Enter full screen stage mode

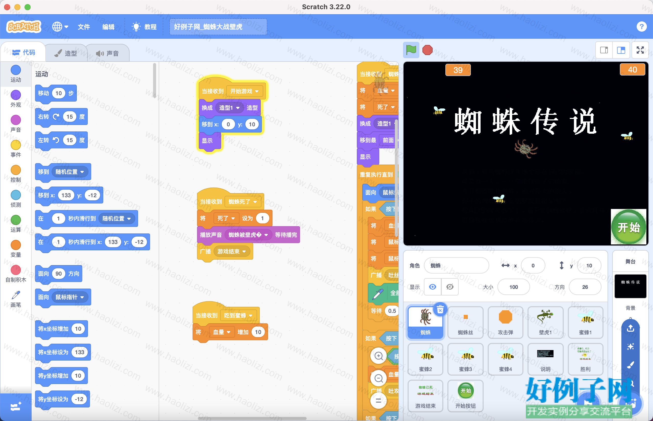tap(640, 50)
